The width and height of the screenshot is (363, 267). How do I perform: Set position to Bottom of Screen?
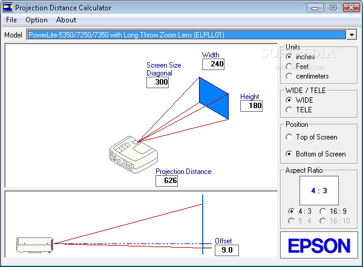316,154
